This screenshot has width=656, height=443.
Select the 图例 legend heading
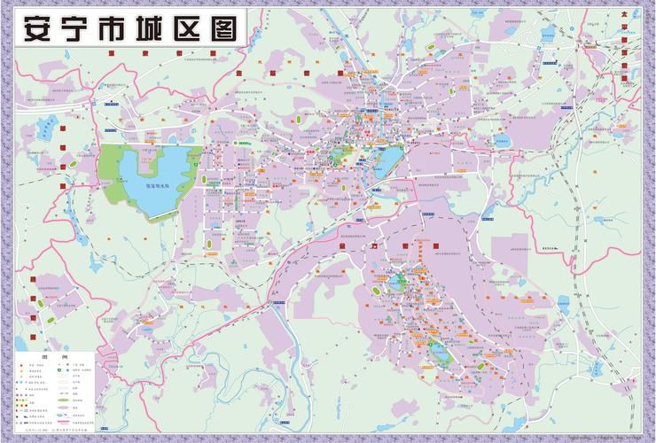point(55,357)
